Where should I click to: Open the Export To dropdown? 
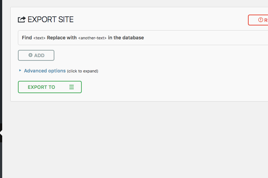(50, 87)
